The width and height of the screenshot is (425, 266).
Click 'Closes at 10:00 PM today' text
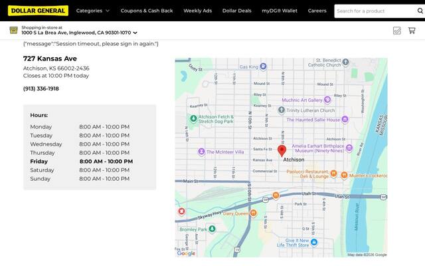click(56, 76)
